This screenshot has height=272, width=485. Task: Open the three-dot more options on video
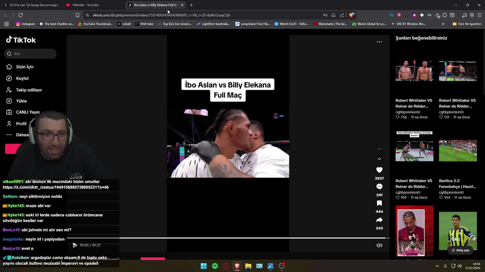pos(379,42)
